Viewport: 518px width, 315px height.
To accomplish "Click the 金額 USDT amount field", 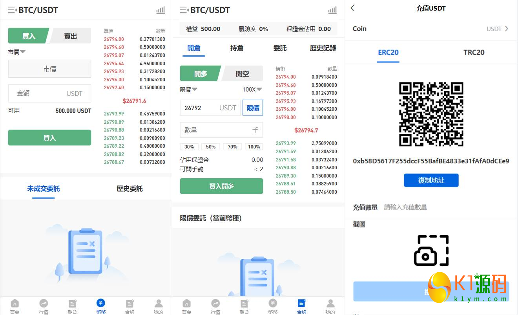I will click(49, 93).
